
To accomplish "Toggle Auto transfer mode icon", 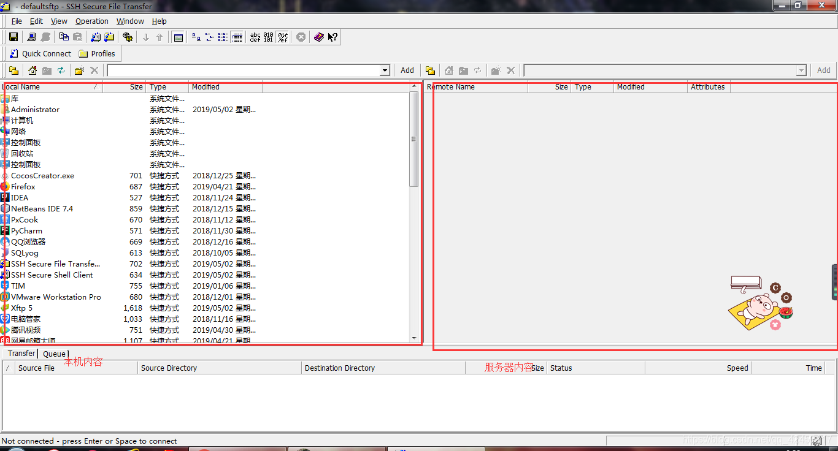I will pyautogui.click(x=283, y=37).
